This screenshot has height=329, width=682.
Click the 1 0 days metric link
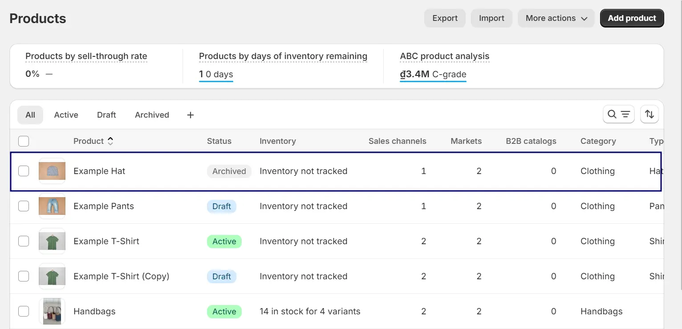coord(216,74)
